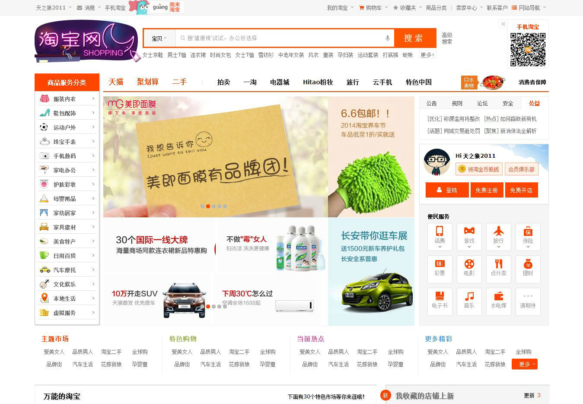This screenshot has height=404, width=583.
Task: Switch to the 论坛 forum tab
Action: coord(483,103)
